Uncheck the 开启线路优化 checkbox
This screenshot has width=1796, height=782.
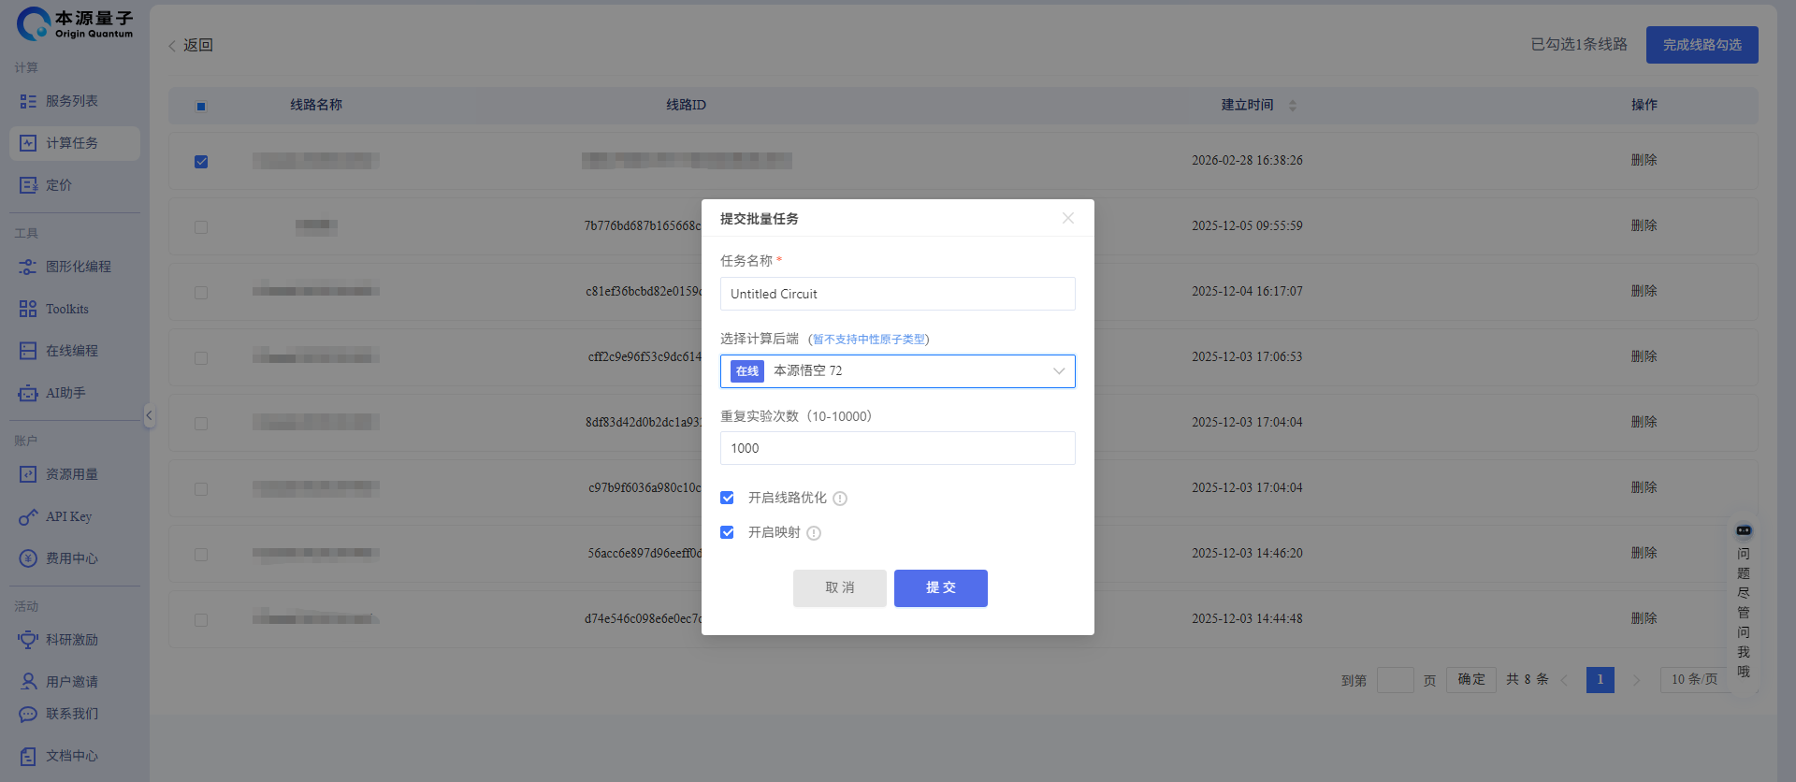(727, 498)
